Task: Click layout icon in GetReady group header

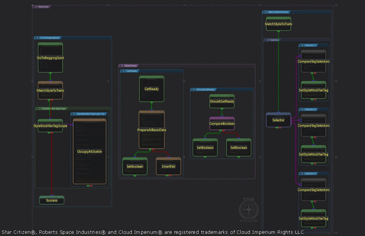Action: tap(124, 71)
